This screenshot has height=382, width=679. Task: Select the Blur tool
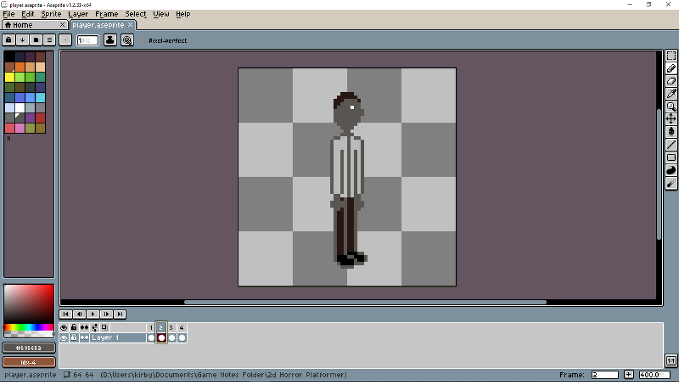pyautogui.click(x=671, y=182)
